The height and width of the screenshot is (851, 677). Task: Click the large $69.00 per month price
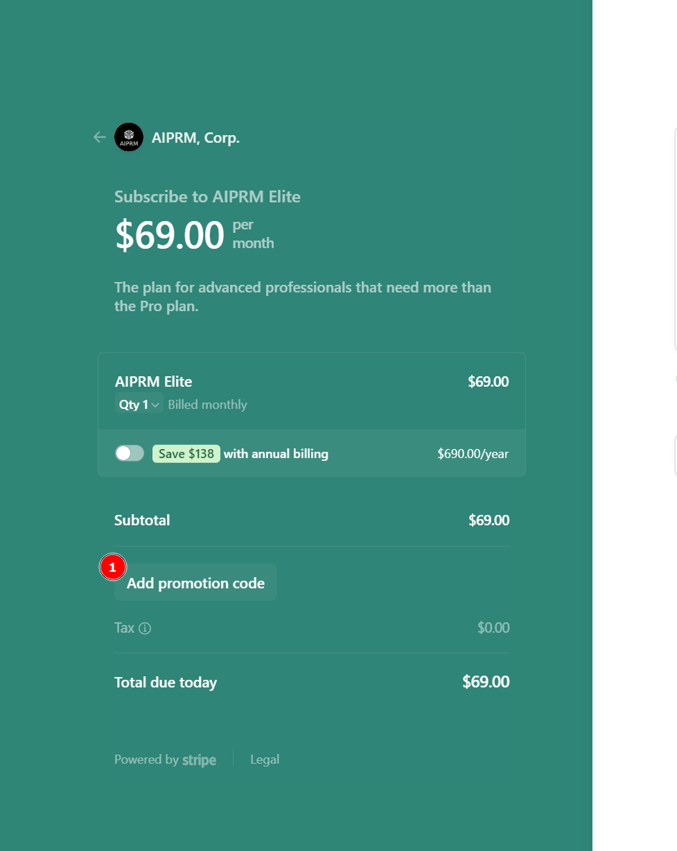pyautogui.click(x=170, y=235)
